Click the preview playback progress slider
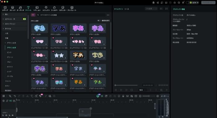Screen dimensions: 217x118 coord(126,85)
